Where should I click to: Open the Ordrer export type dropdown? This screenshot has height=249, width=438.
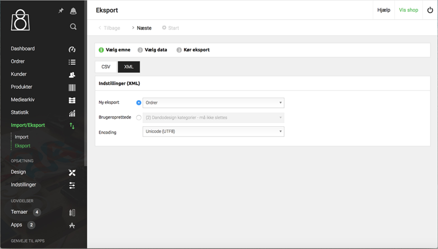point(213,103)
